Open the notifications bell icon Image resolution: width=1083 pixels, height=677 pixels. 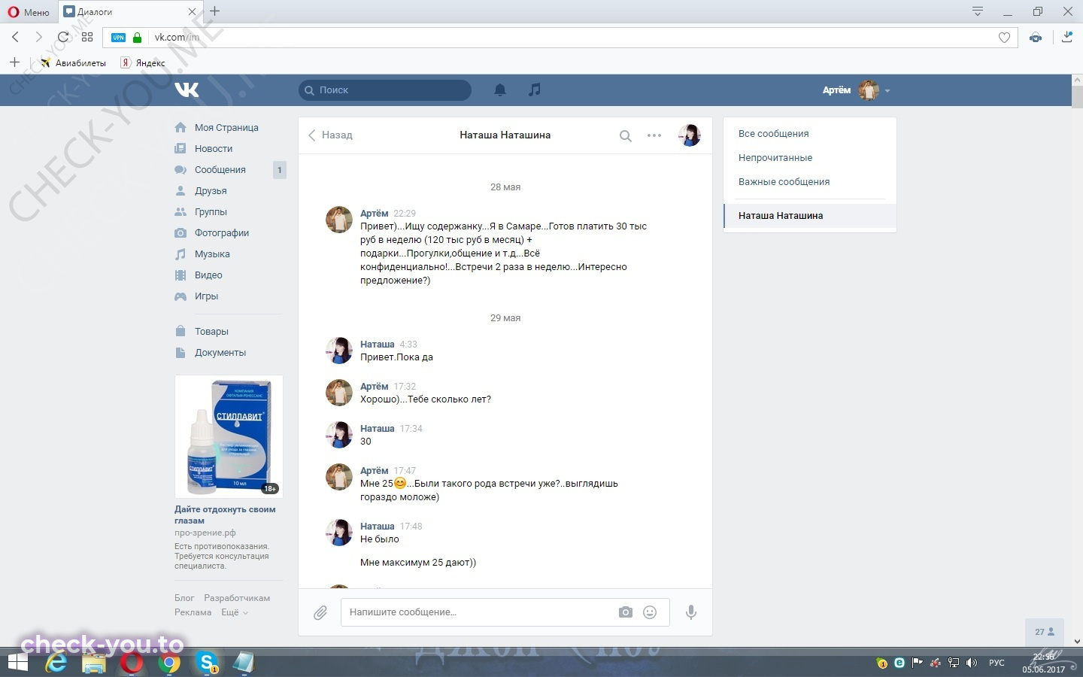click(x=499, y=90)
